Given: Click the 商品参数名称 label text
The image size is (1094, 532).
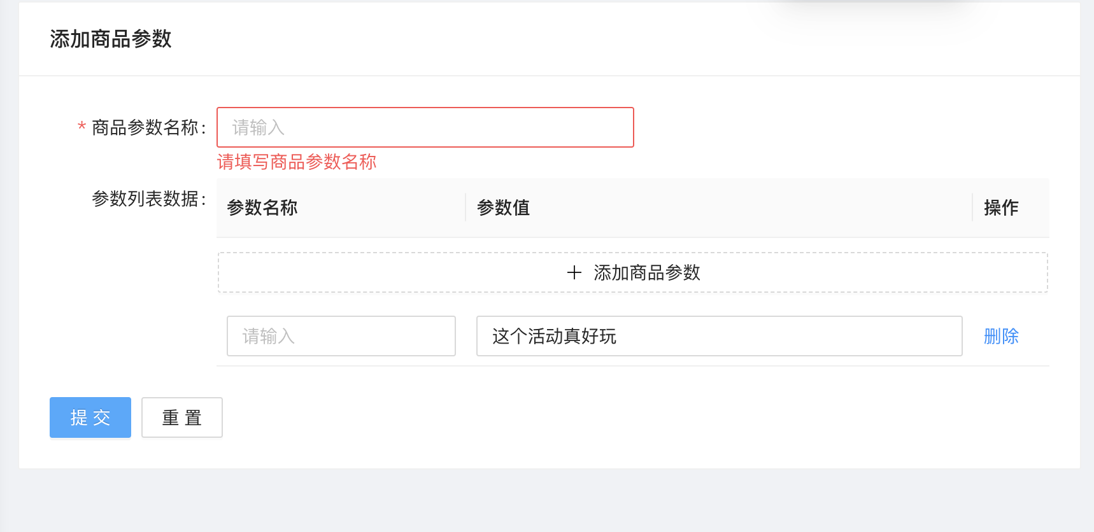Looking at the screenshot, I should click(x=149, y=127).
